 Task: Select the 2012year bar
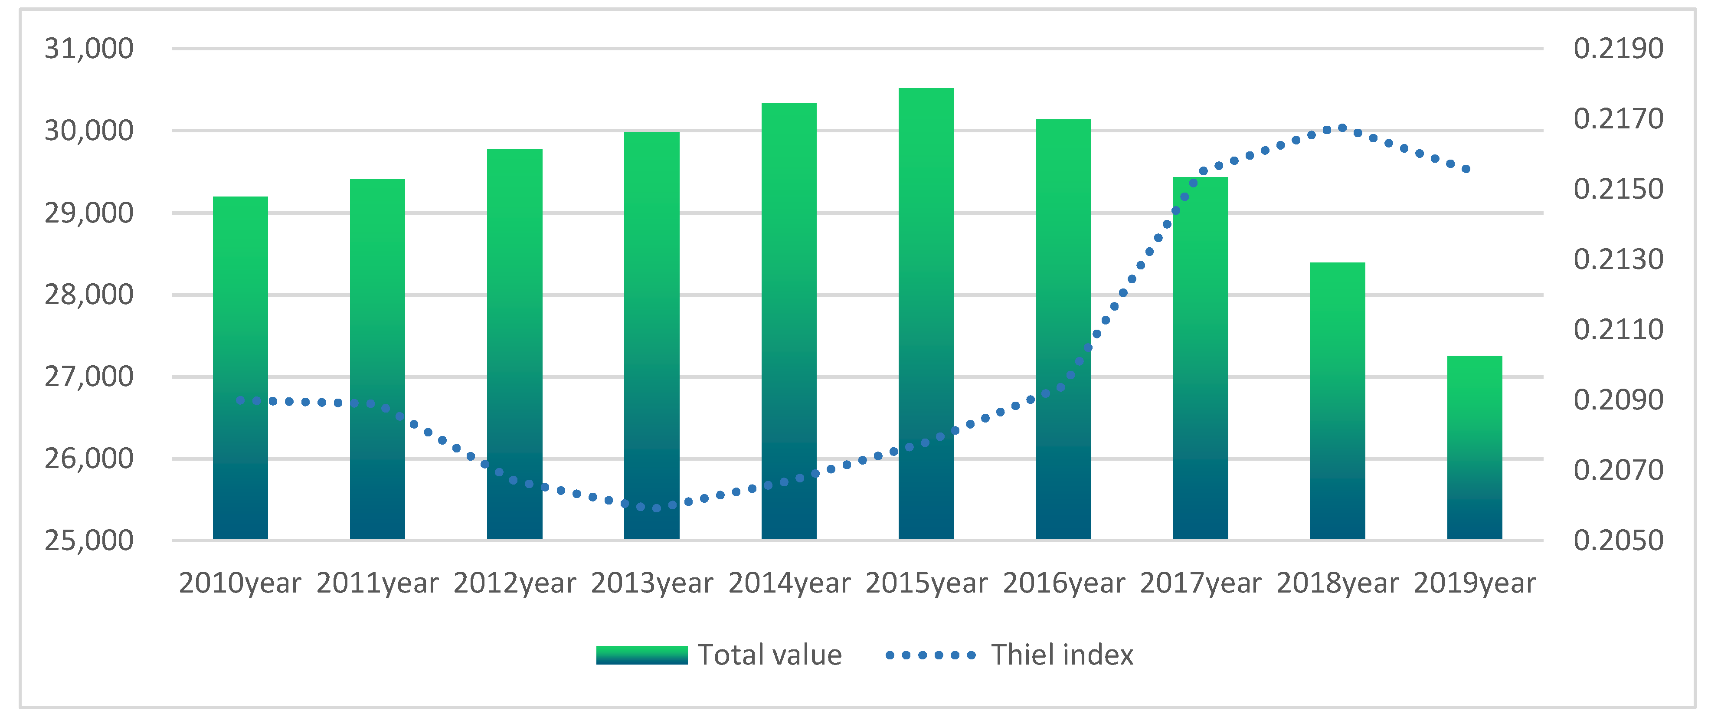pyautogui.click(x=514, y=344)
